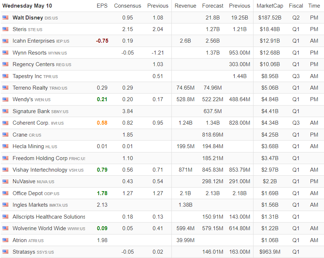Viewport: 324px width, 258px height.
Task: Click the flag icon beside Freedom Holding Corp
Action: click(x=5, y=158)
